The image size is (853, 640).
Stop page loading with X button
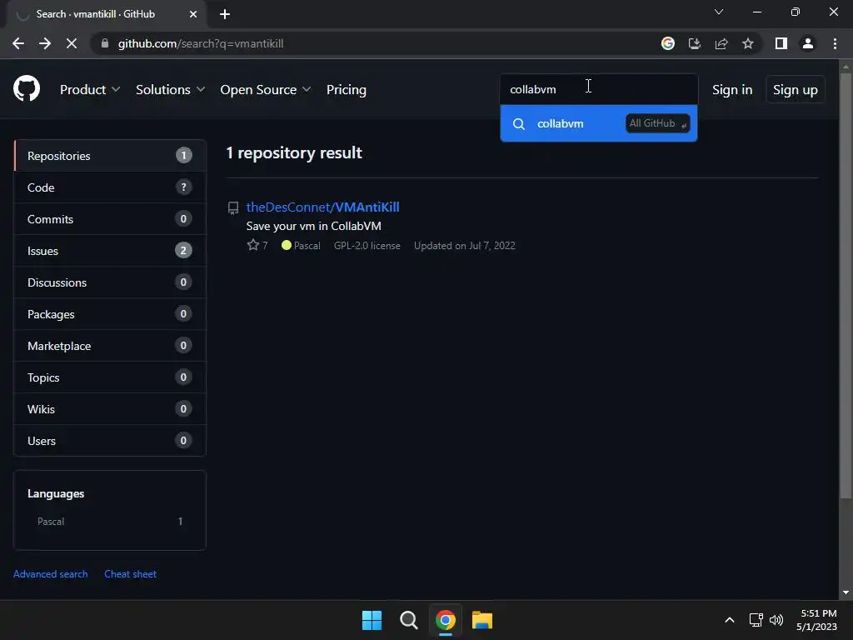[x=72, y=43]
